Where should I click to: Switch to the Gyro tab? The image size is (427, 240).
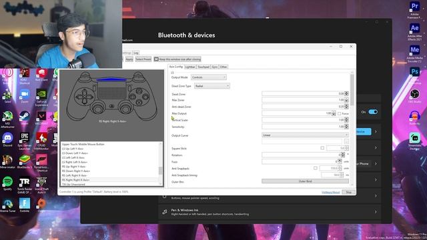pos(215,67)
